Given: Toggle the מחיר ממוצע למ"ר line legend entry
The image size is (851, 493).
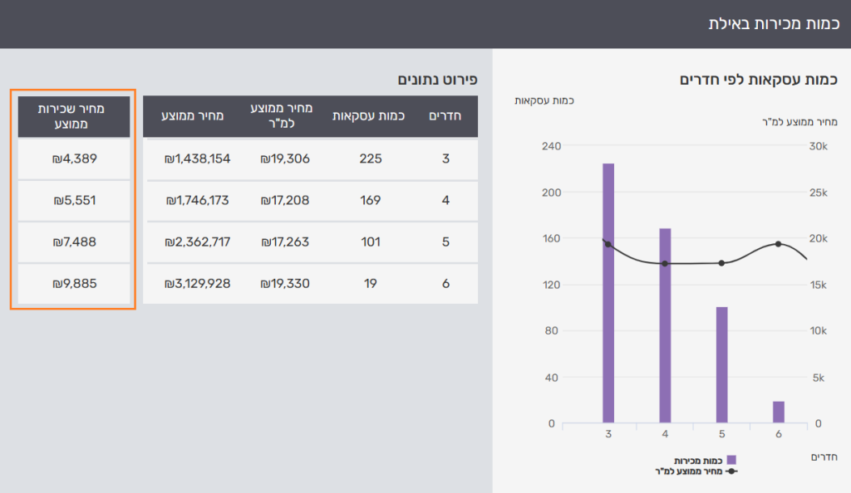Looking at the screenshot, I should (x=731, y=471).
